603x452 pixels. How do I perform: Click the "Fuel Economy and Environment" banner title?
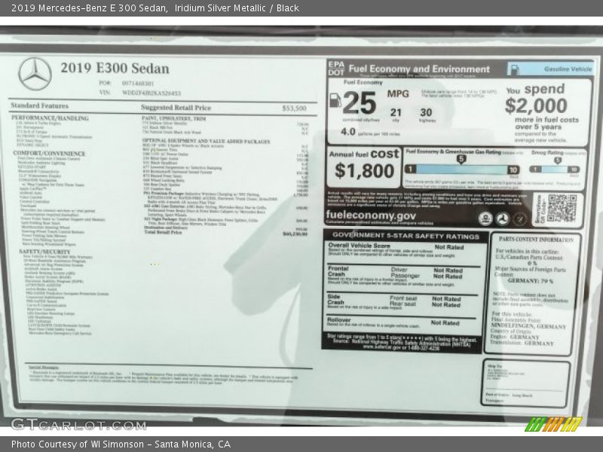(x=419, y=69)
